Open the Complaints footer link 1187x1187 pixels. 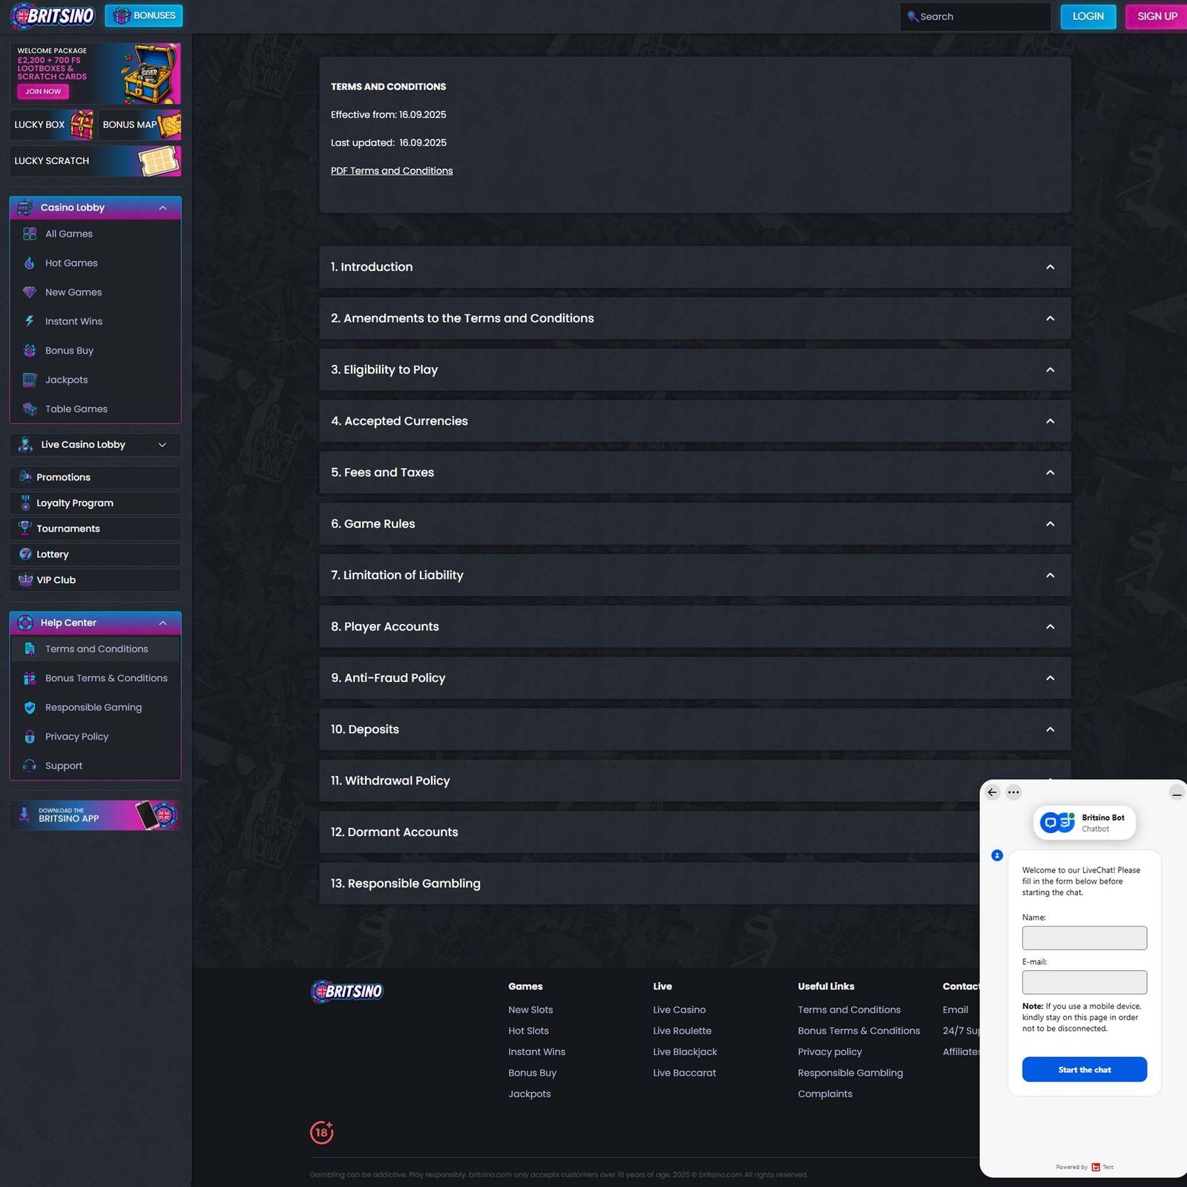[x=825, y=1094]
